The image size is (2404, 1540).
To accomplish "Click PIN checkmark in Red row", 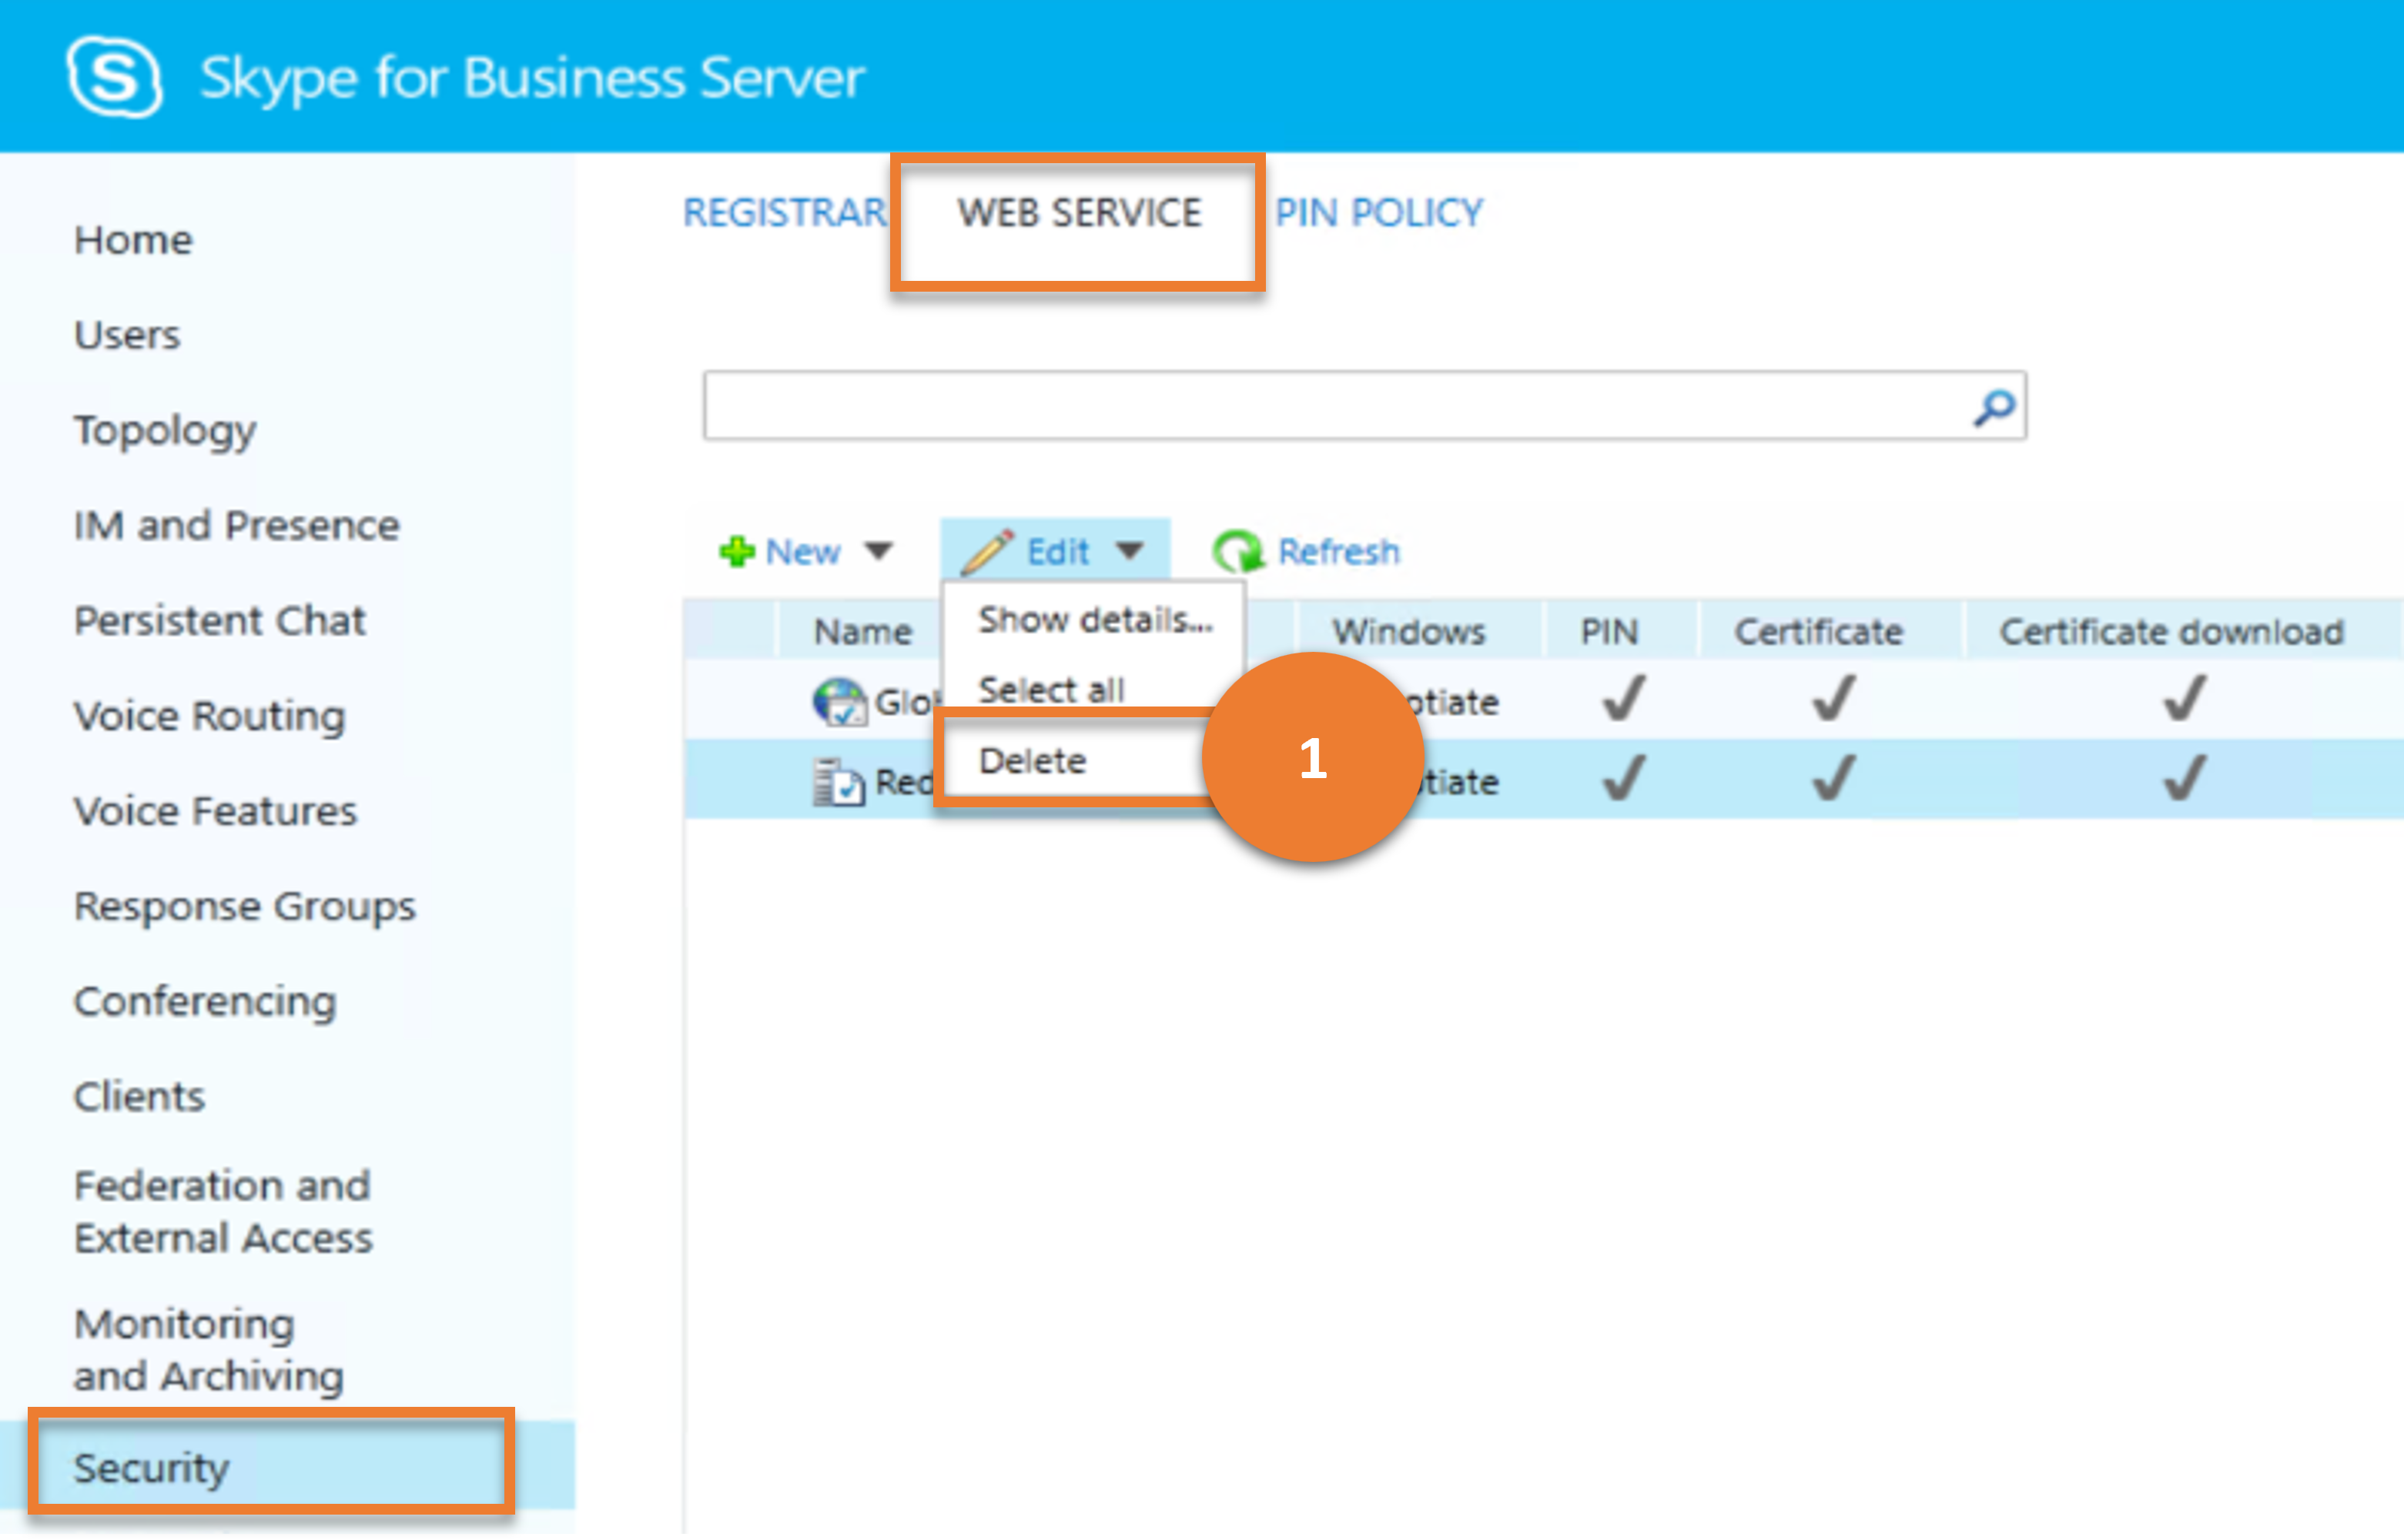I will [x=1622, y=779].
